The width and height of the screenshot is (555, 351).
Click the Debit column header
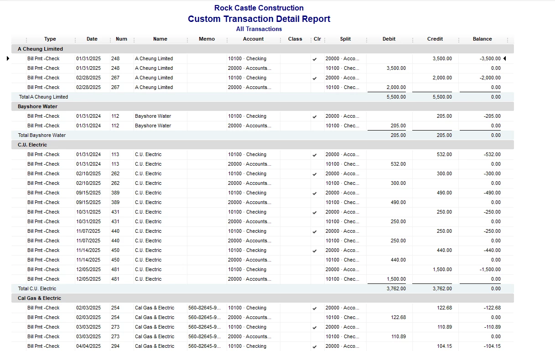tap(389, 39)
